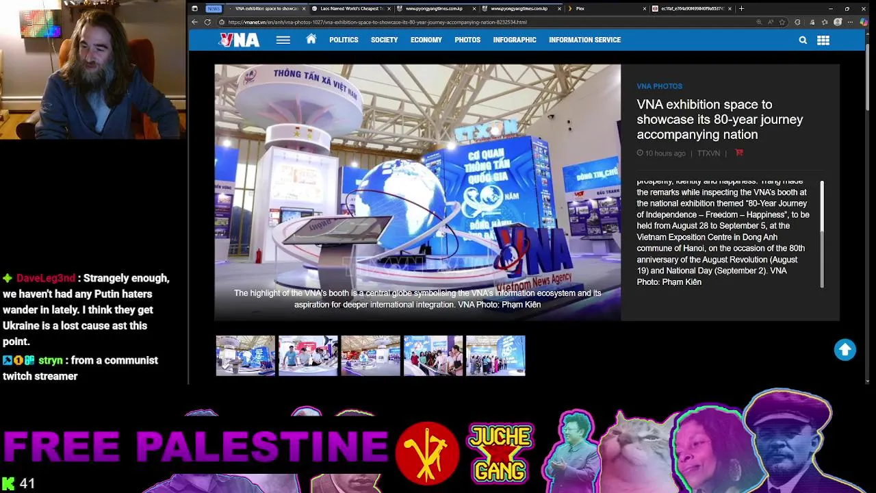Image resolution: width=876 pixels, height=493 pixels.
Task: Reload the page with the refresh icon
Action: [x=207, y=22]
